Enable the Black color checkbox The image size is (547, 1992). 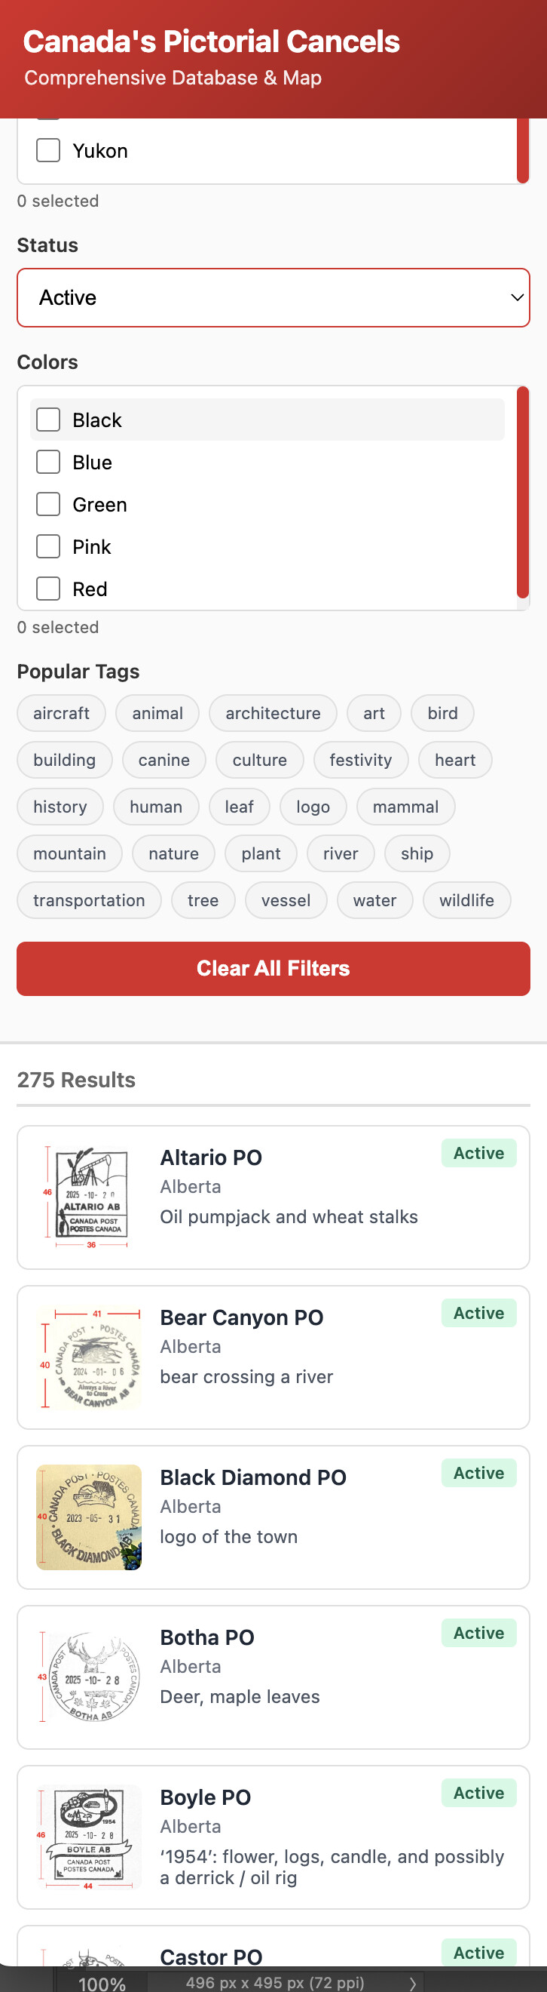pos(48,420)
